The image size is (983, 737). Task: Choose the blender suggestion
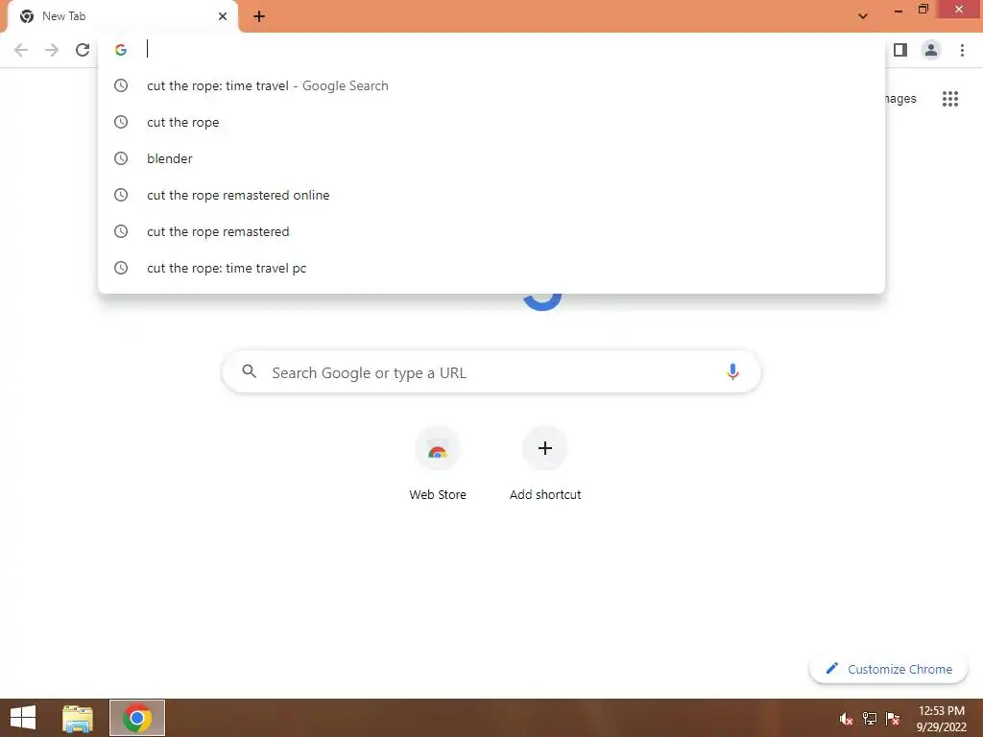point(491,158)
